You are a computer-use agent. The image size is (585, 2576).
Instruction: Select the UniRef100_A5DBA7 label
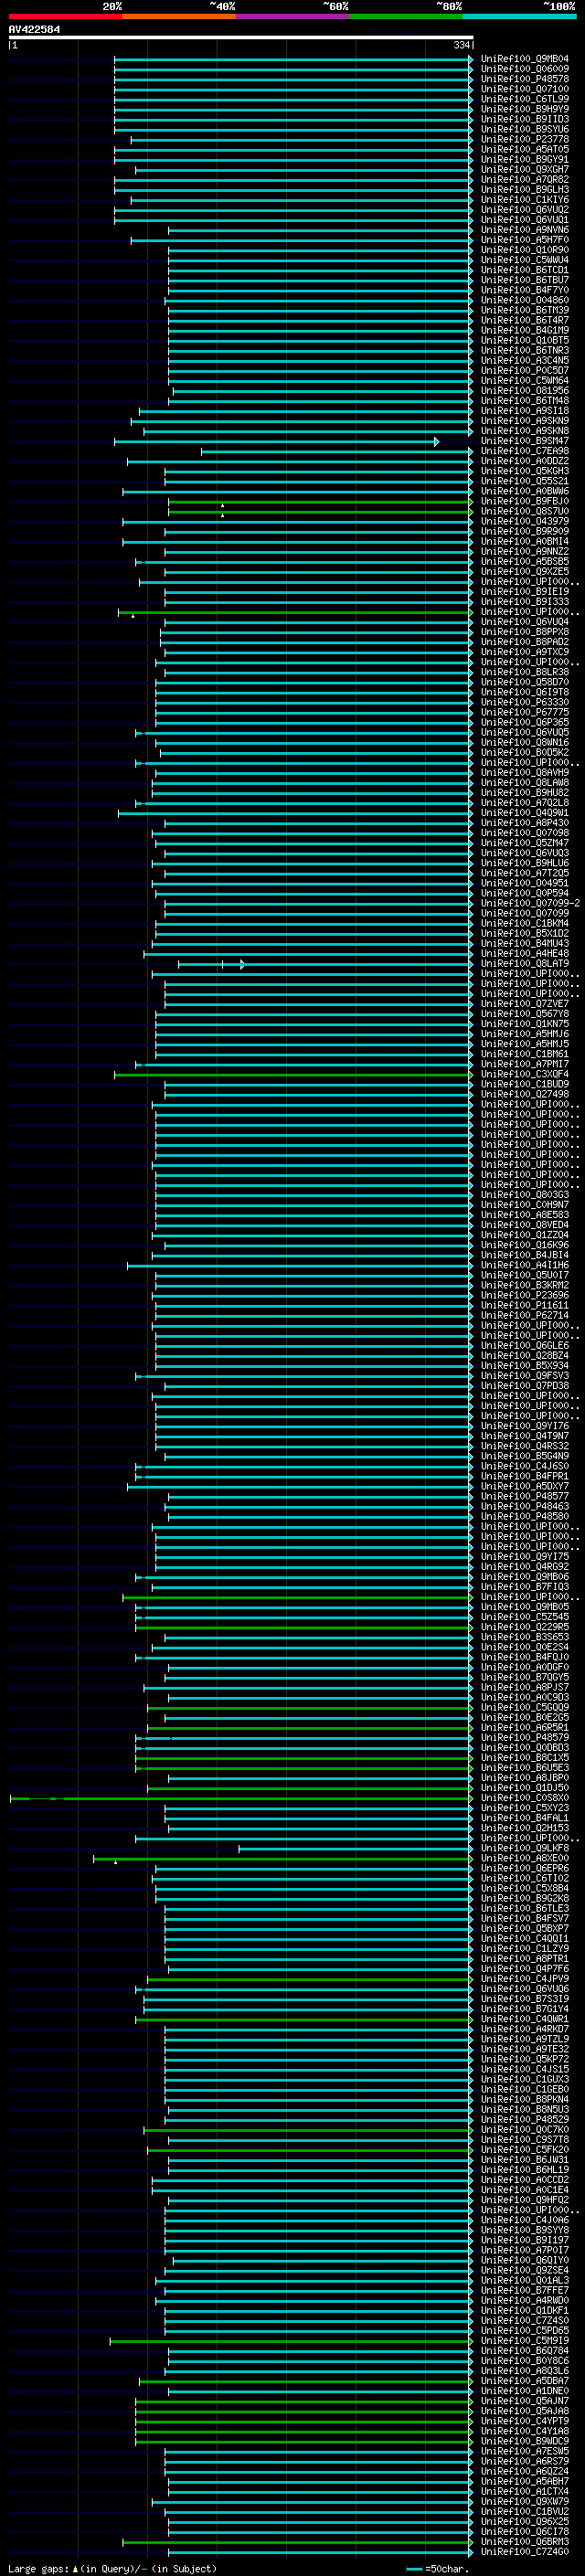pos(525,2380)
